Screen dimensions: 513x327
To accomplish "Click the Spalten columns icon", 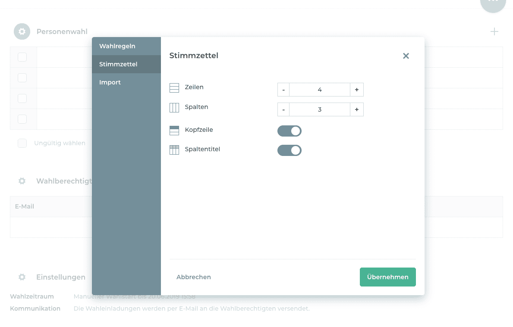I will pos(174,108).
